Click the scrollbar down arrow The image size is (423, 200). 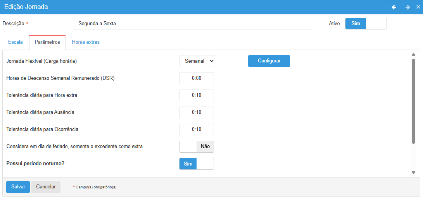click(413, 173)
